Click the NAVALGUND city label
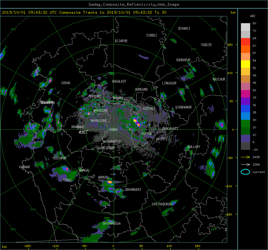Viewport: 268px width, 250px height. click(x=99, y=121)
